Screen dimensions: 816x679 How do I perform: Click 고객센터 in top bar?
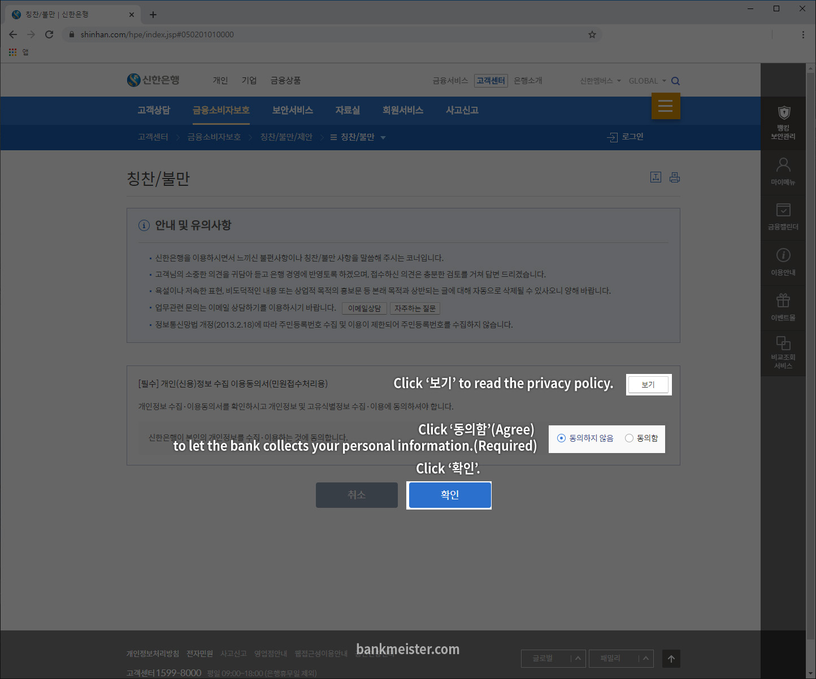click(x=491, y=81)
